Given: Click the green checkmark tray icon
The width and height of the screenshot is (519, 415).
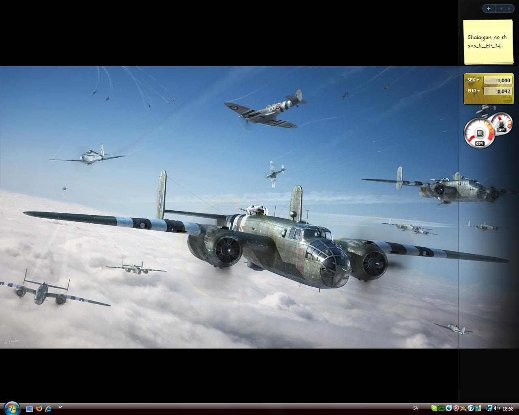Looking at the screenshot, I should coord(434,409).
